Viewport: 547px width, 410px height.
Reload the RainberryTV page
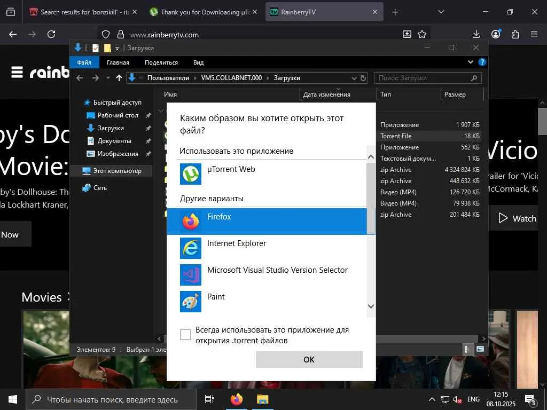51,34
